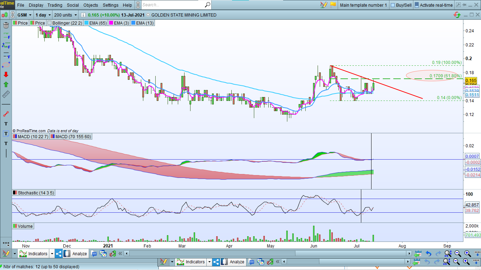This screenshot has height=270, width=481.
Task: Open the File menu
Action: coord(21,5)
